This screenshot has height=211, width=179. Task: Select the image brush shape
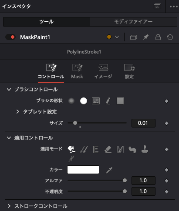pos(96,101)
